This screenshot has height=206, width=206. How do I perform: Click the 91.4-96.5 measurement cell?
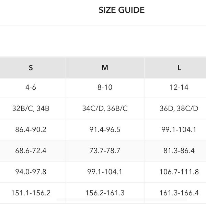point(105,130)
